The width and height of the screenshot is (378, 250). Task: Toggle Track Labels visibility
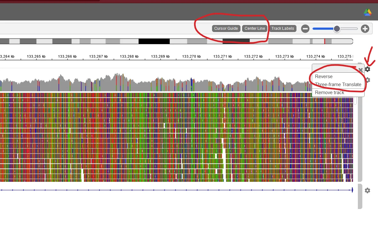pos(283,28)
